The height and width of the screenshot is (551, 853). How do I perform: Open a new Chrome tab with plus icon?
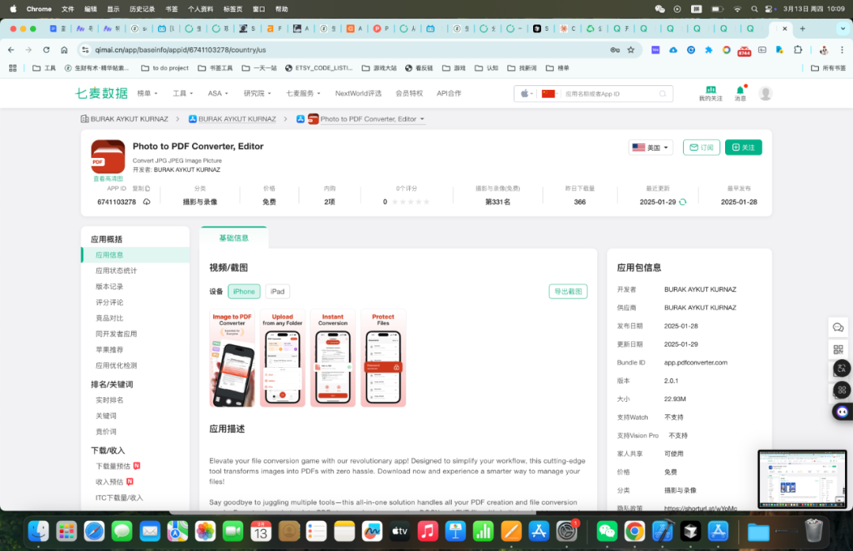[802, 28]
